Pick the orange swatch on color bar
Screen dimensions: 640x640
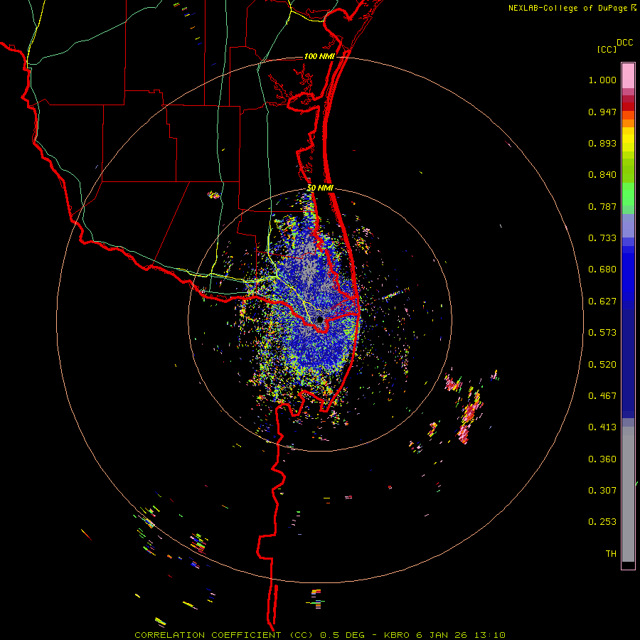(x=628, y=123)
